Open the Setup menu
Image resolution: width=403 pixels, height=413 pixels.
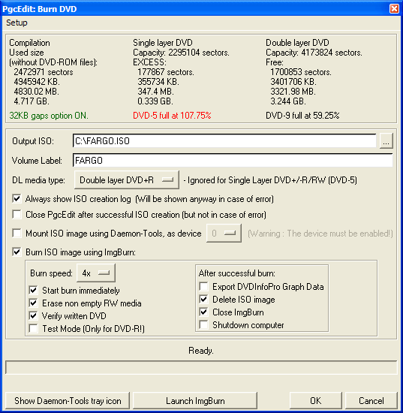point(17,23)
